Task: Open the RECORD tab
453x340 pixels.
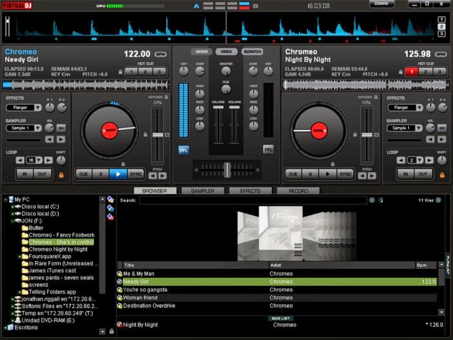Action: (x=298, y=191)
